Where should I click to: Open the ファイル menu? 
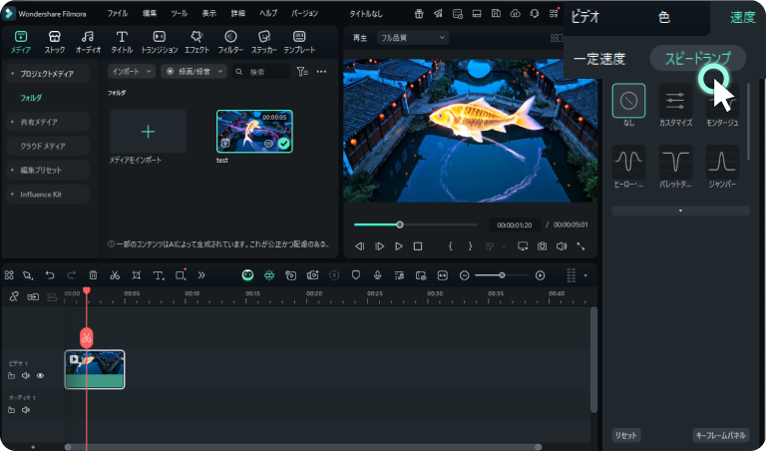pos(118,14)
